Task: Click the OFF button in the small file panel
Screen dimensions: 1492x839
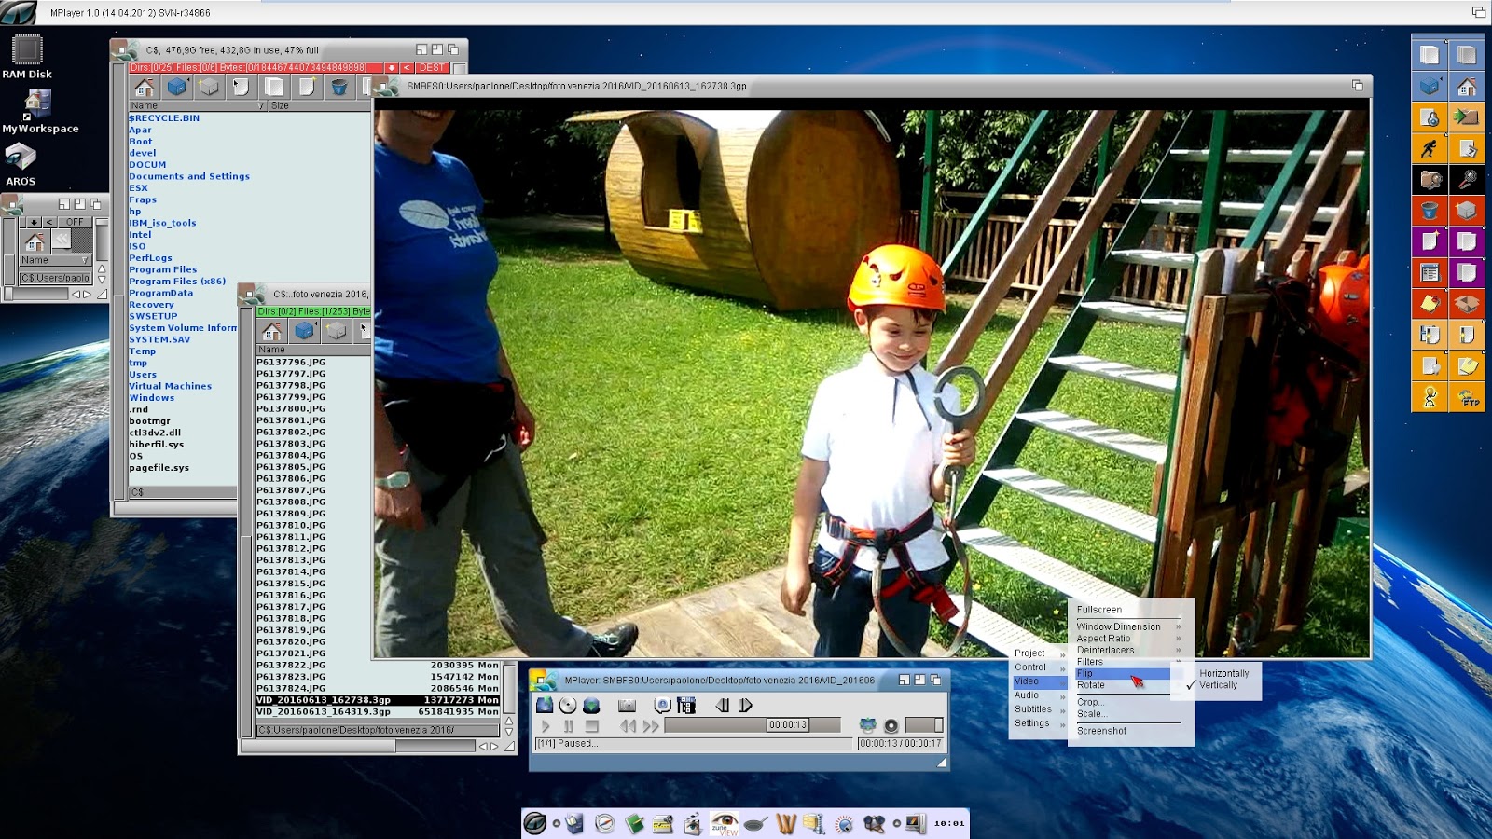Action: tap(75, 222)
